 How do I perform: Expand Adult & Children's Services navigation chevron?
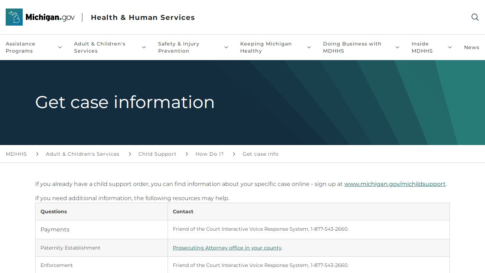click(144, 47)
